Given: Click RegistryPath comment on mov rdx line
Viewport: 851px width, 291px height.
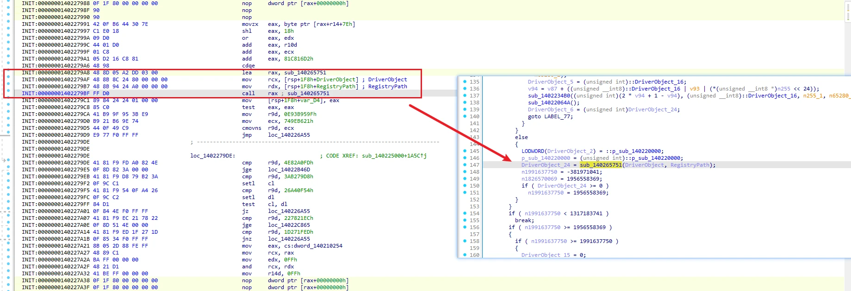Looking at the screenshot, I should [x=387, y=86].
